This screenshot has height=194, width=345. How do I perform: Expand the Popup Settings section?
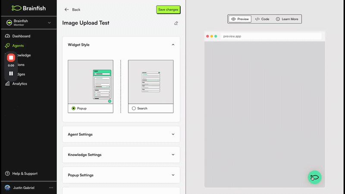(121, 175)
